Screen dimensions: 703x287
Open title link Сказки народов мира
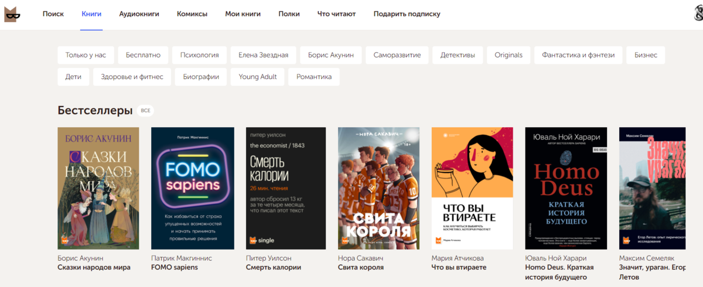[x=94, y=268]
